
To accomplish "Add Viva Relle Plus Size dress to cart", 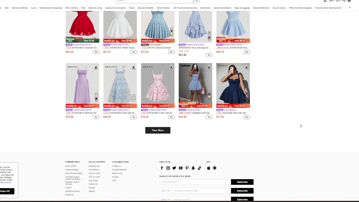I will point(246,117).
